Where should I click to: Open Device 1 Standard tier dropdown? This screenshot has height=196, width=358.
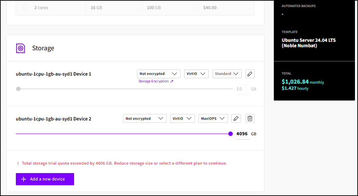tap(227, 74)
